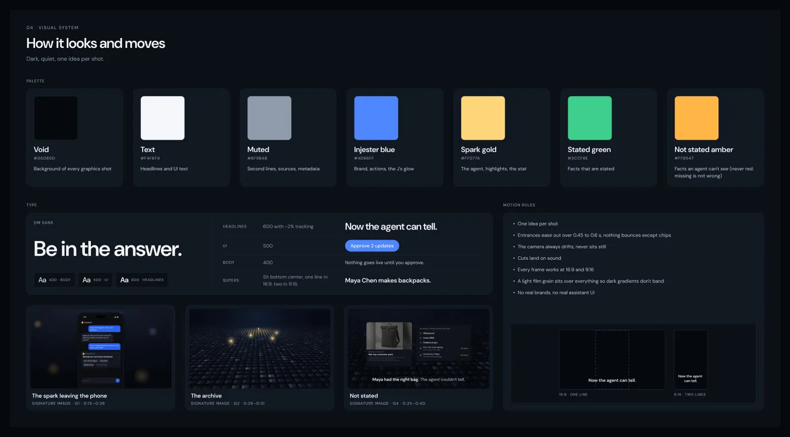Select the Spark gold swatch
The image size is (790, 437).
[x=483, y=118]
